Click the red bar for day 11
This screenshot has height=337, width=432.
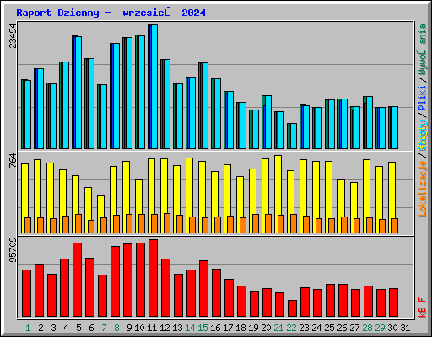(x=154, y=278)
